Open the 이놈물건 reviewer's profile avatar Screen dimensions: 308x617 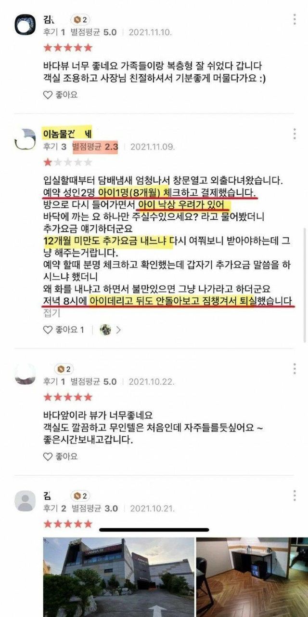click(25, 139)
